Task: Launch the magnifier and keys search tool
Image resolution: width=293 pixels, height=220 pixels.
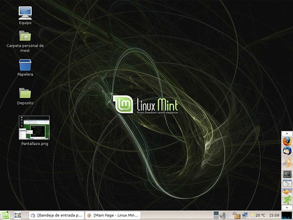Action: coord(287,163)
